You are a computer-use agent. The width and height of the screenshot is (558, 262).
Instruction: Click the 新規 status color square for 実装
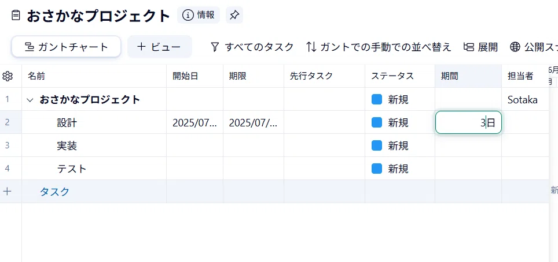(376, 145)
